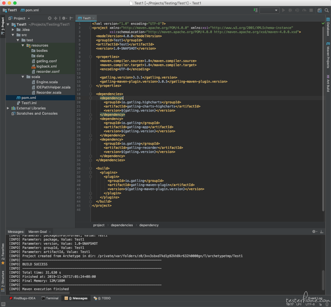
Task: Hide the Project tool window
Action: point(72,18)
